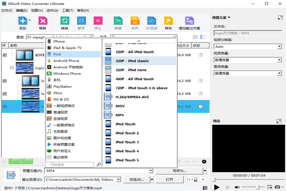Viewport: 286px width, 191px height.
Task: Click the 特效 (Effects) toolbar icon
Action: tap(168, 21)
